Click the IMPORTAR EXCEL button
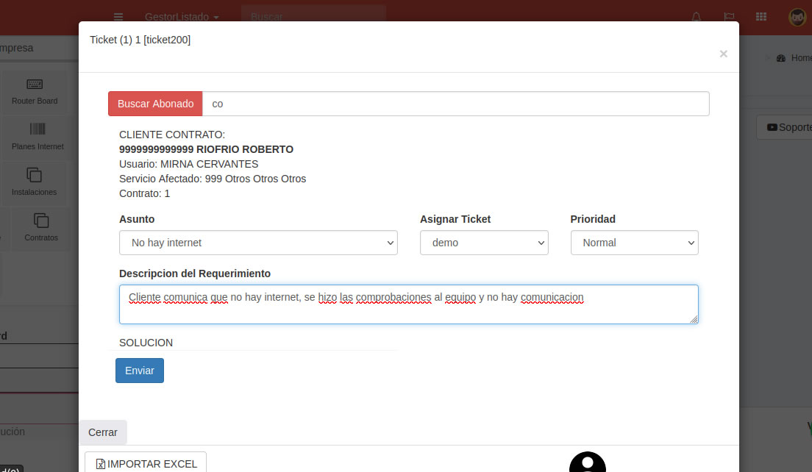 146,463
